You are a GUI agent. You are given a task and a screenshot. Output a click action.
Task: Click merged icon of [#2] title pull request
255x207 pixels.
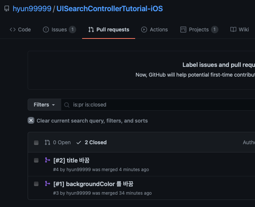[47, 160]
